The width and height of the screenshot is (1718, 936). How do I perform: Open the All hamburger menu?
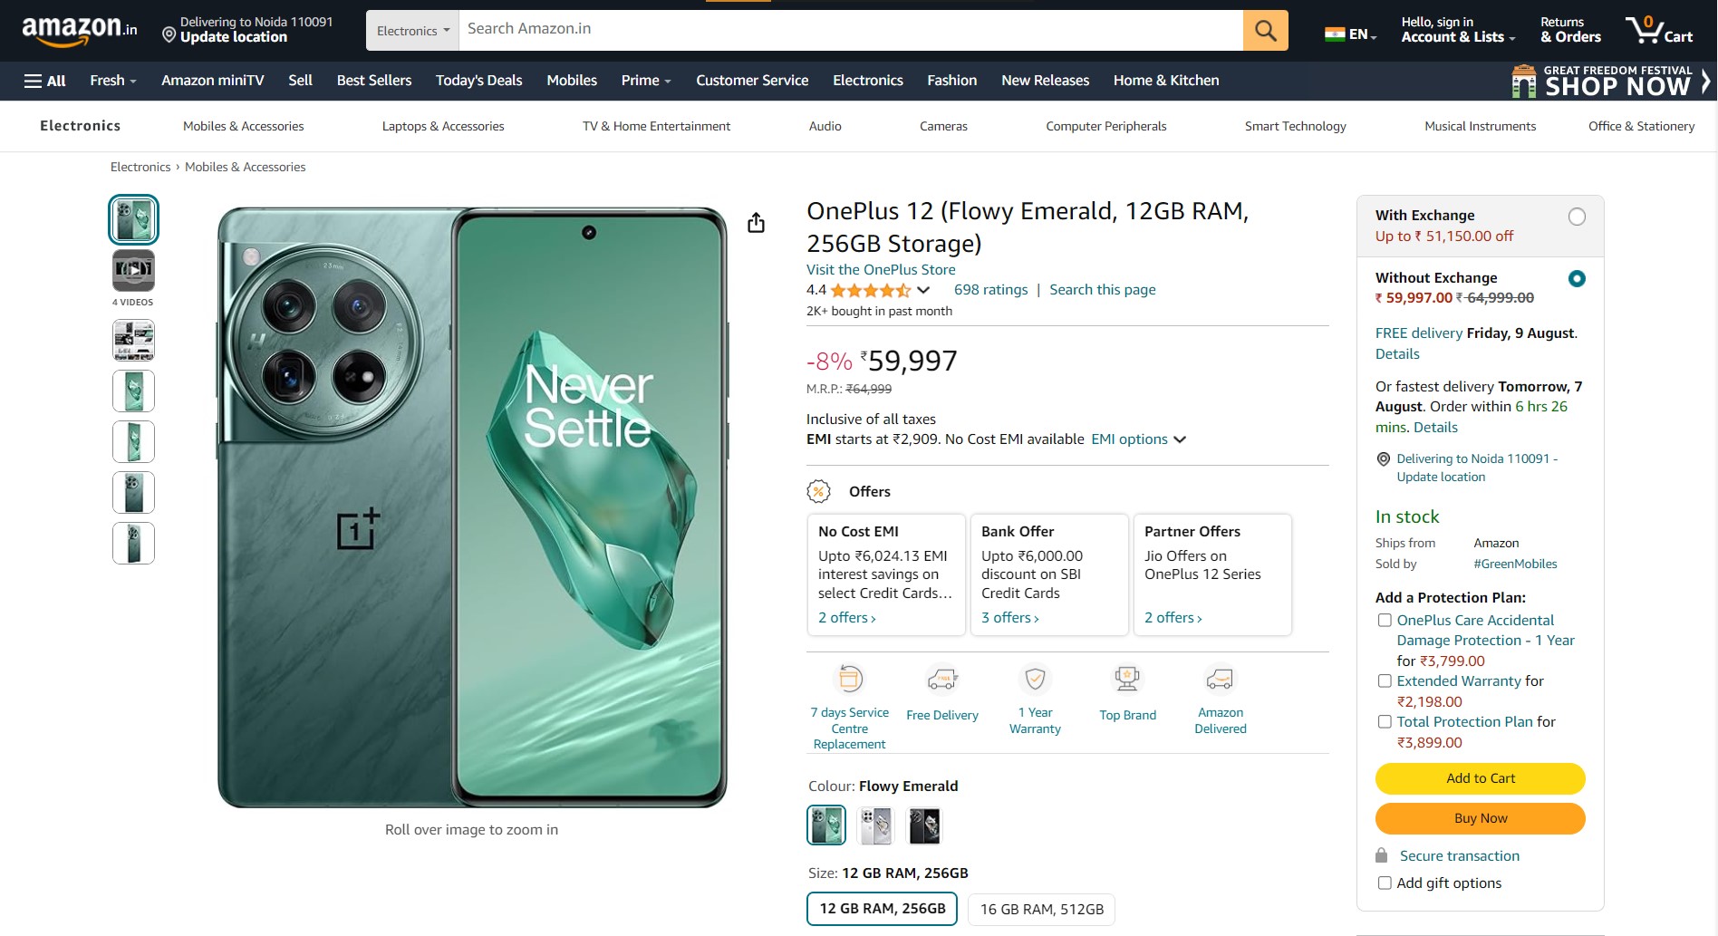click(45, 81)
